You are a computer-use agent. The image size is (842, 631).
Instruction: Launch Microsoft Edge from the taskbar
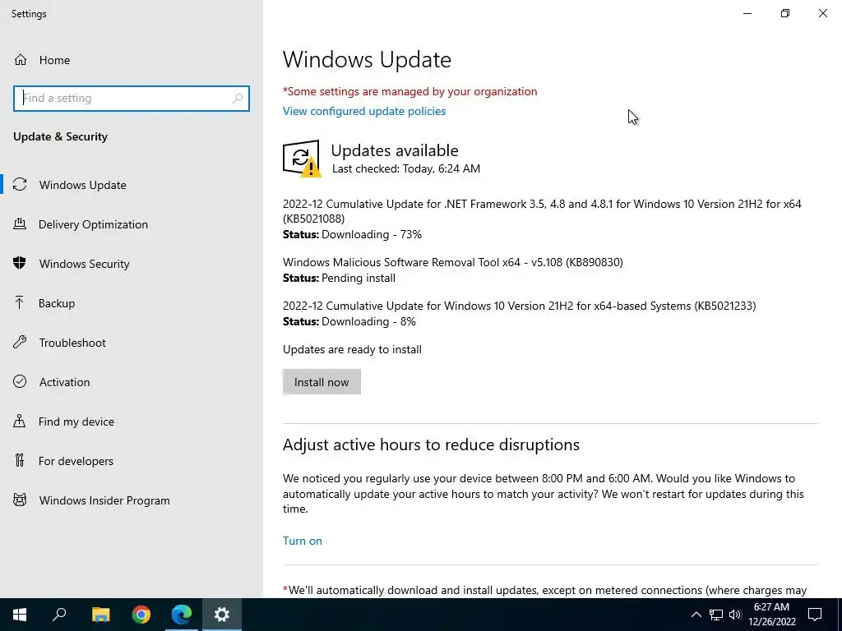182,615
